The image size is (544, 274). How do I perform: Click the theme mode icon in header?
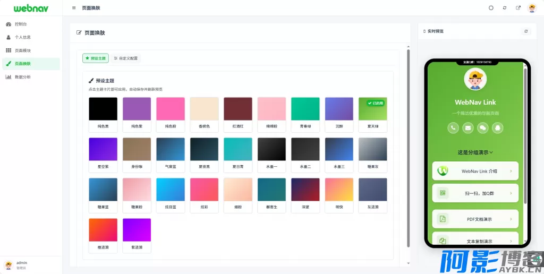491,8
